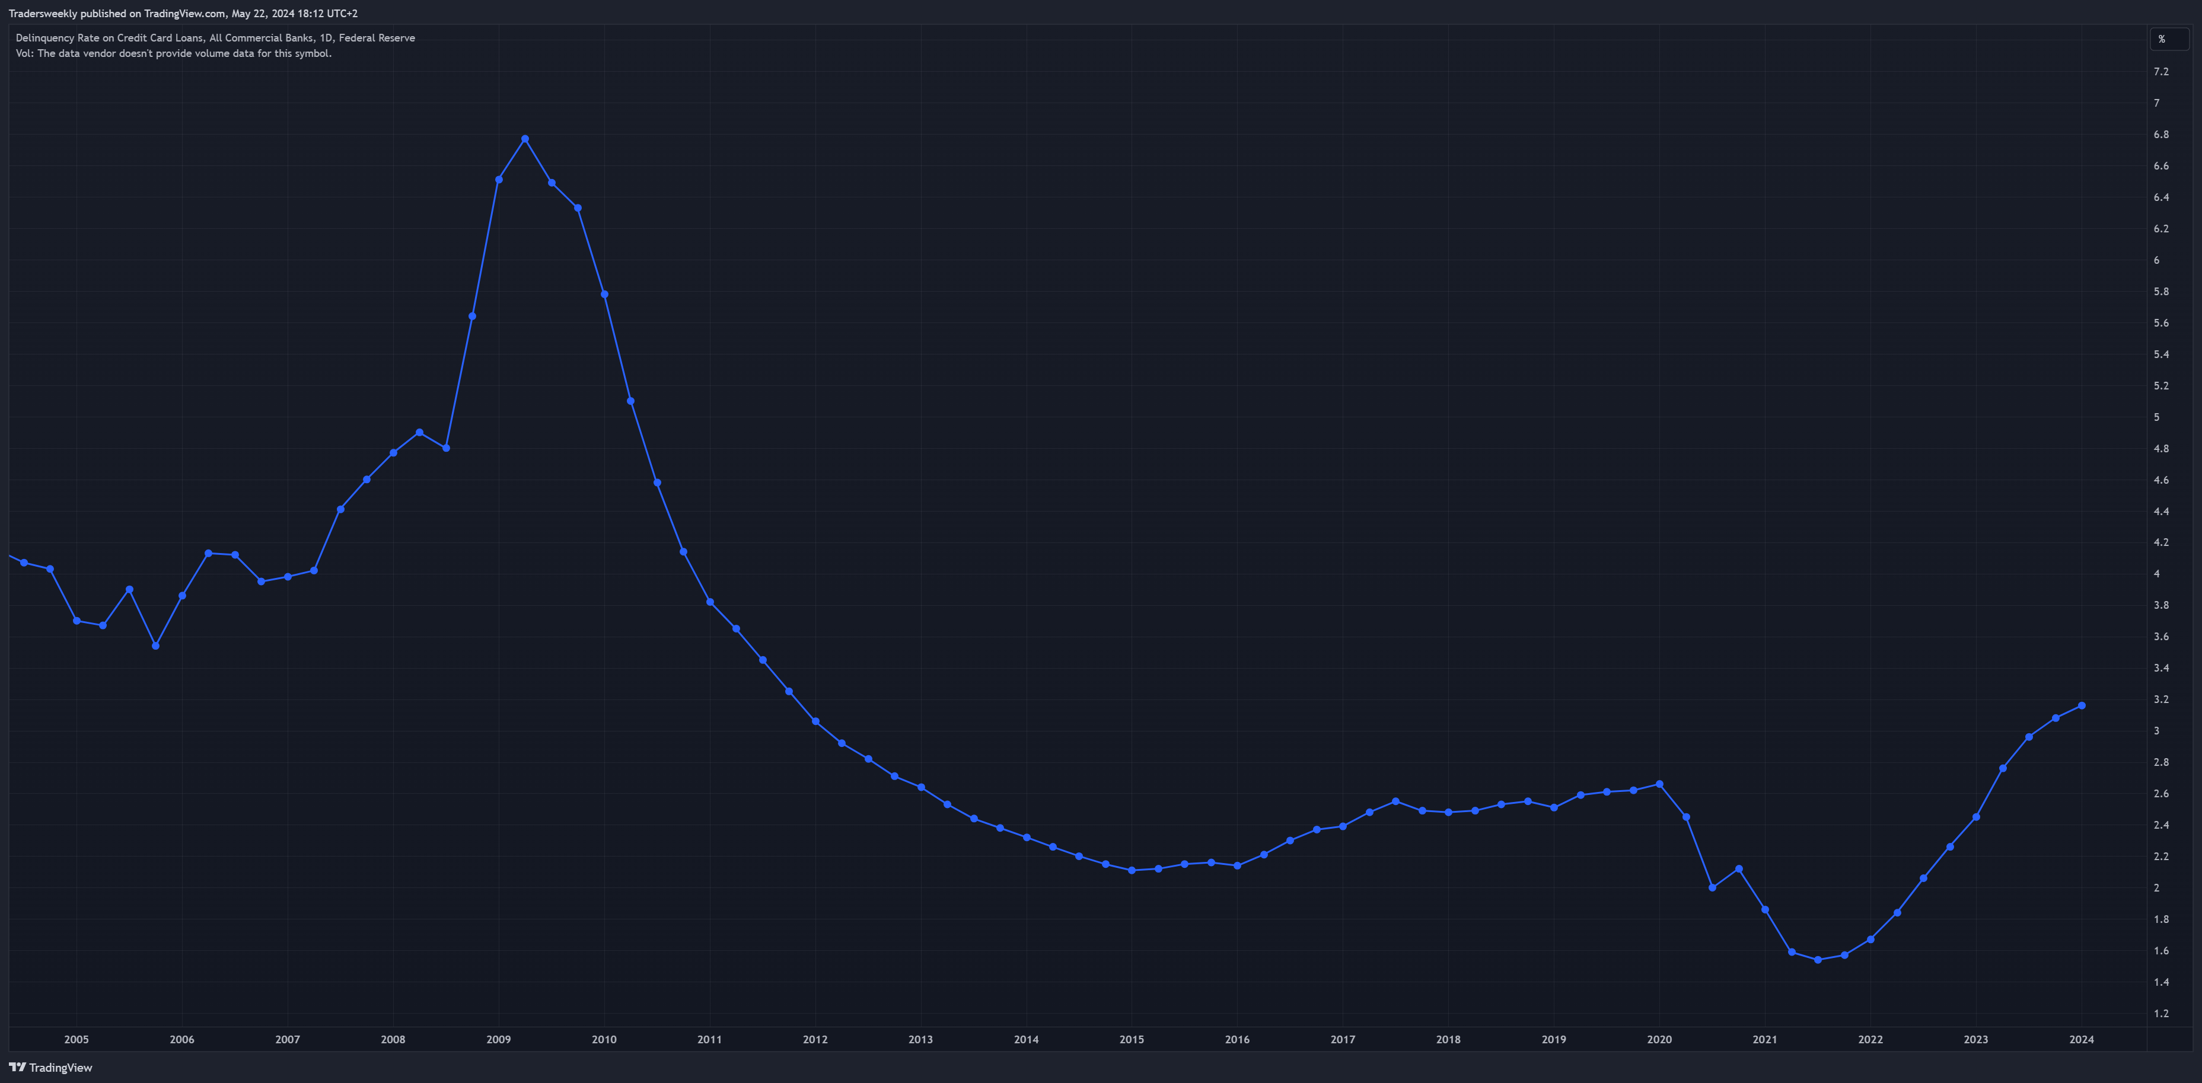This screenshot has height=1083, width=2202.
Task: Click the 2022 year label on time axis
Action: 1870,1040
